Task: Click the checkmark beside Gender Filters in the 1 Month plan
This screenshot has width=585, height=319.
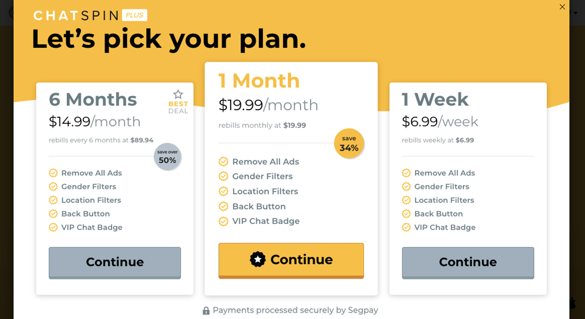Action: point(223,176)
